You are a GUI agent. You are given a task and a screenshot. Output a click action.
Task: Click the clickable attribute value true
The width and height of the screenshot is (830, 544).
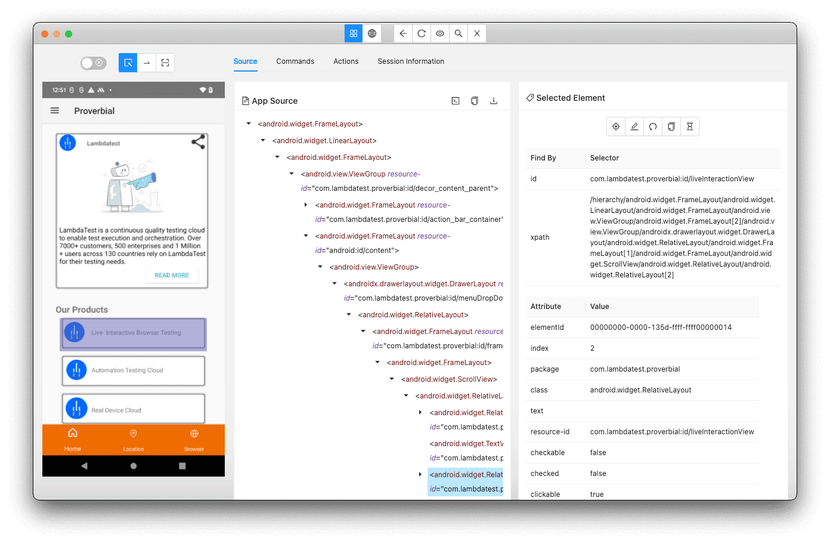(x=597, y=494)
